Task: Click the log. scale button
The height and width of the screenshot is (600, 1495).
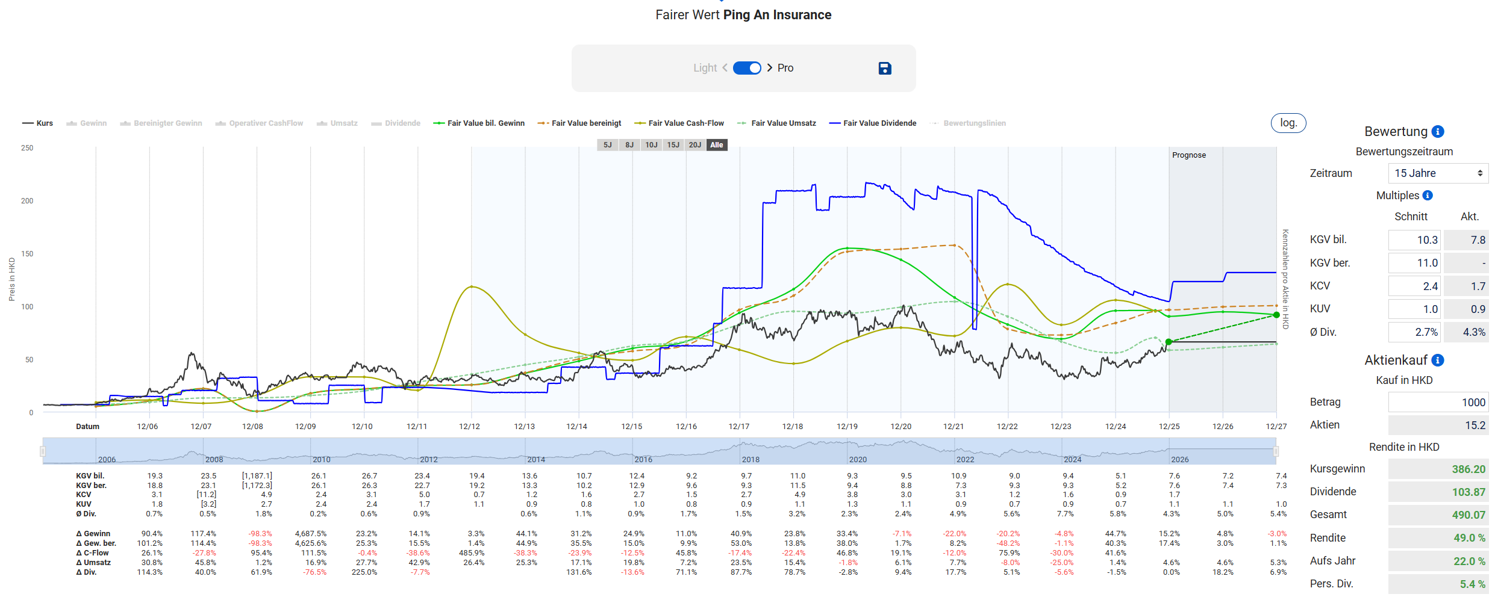Action: pos(1288,123)
